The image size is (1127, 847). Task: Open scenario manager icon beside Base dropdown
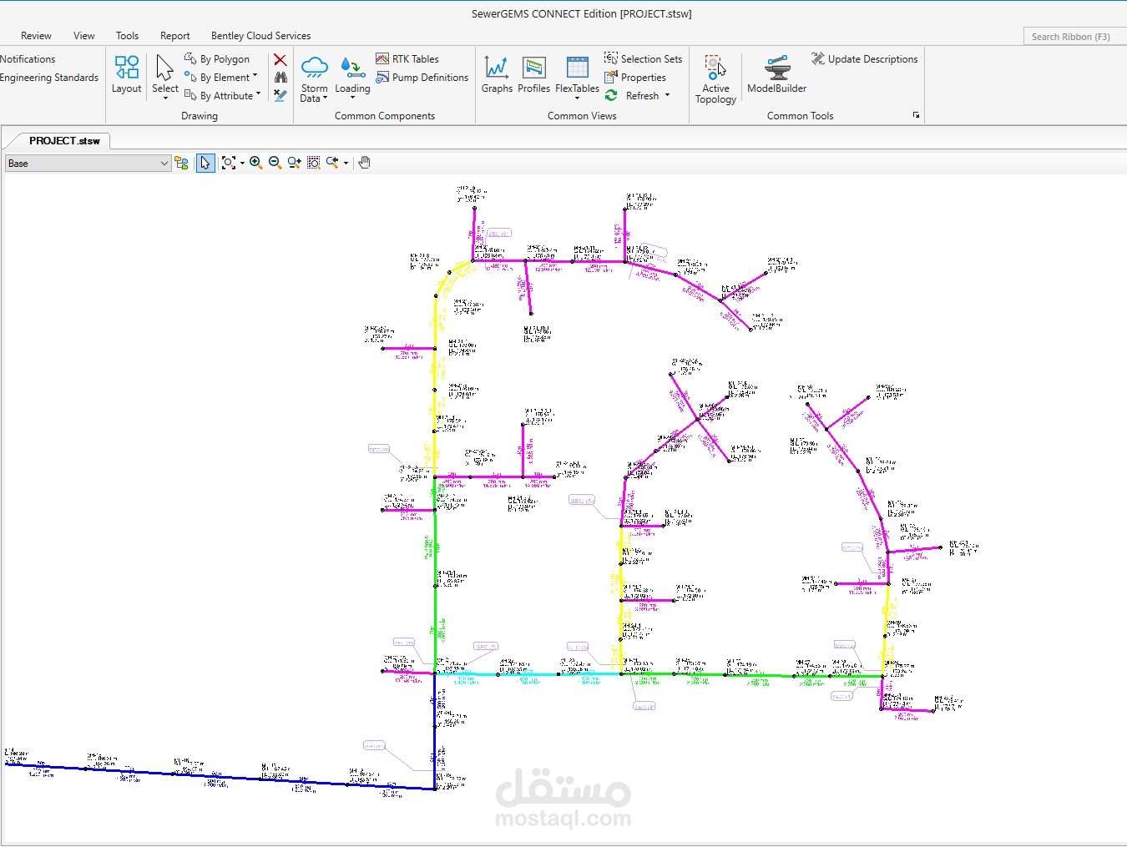coord(181,163)
